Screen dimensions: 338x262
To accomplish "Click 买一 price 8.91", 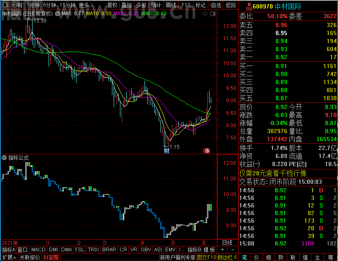I will tap(281, 66).
